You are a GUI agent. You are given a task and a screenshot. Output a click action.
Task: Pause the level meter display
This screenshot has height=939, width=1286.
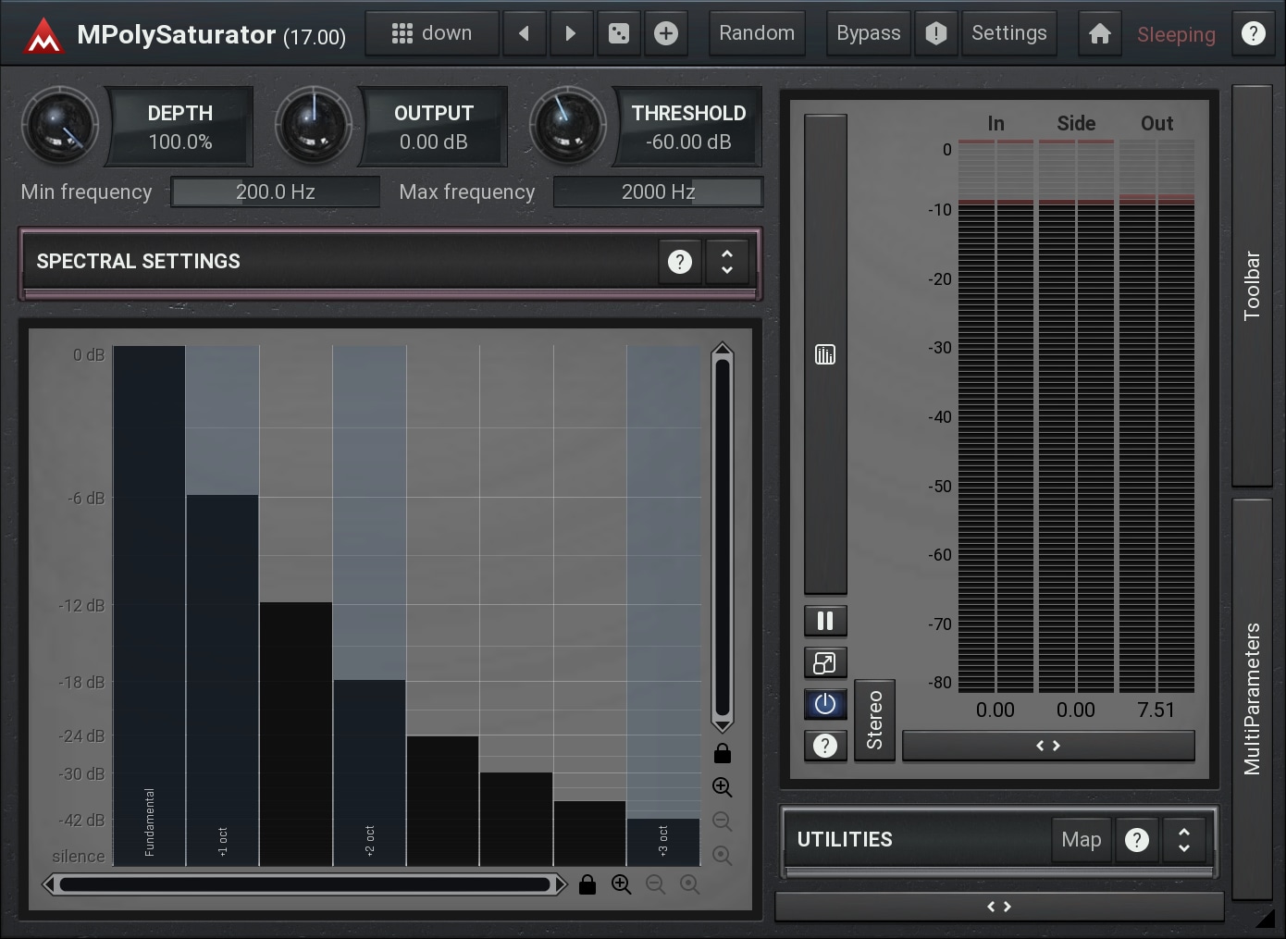pos(825,621)
